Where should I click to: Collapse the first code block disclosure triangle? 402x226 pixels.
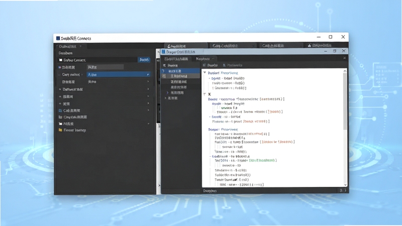point(205,73)
